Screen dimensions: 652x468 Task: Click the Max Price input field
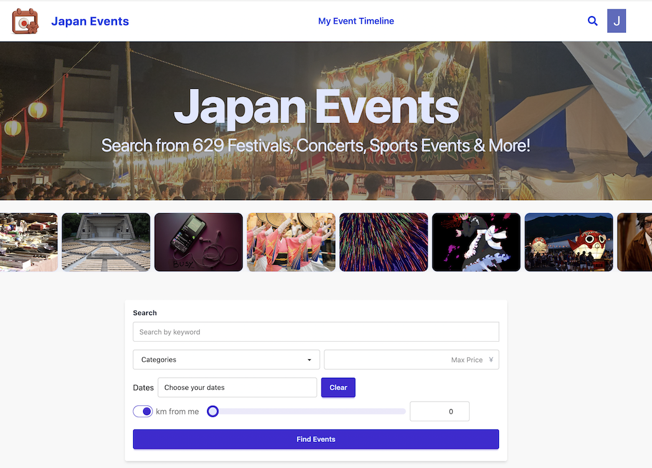[411, 360]
